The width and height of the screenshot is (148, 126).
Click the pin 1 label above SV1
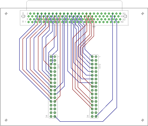(59, 57)
